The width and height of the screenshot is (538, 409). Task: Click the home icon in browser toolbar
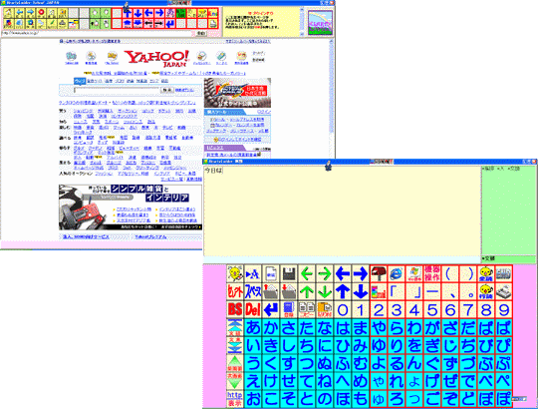(x=8, y=13)
